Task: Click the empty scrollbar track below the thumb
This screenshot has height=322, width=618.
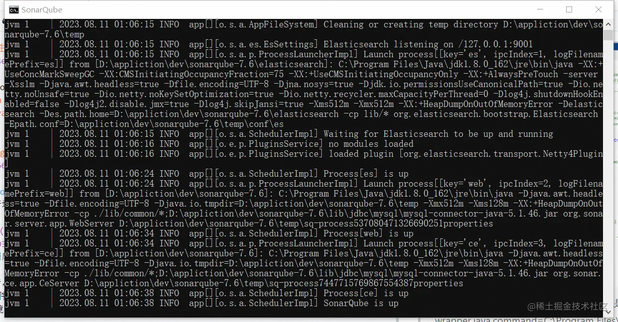Action: [x=608, y=174]
